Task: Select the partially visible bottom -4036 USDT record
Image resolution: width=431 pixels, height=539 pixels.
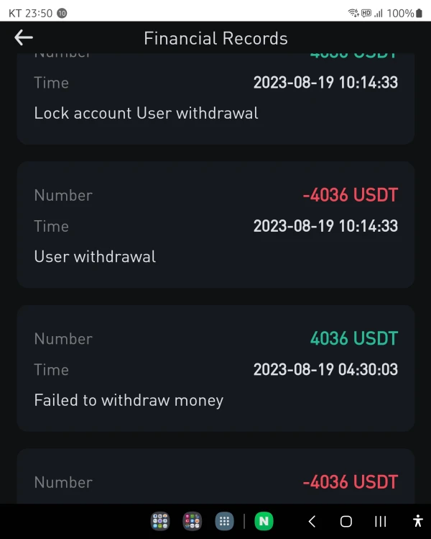Action: [215, 481]
